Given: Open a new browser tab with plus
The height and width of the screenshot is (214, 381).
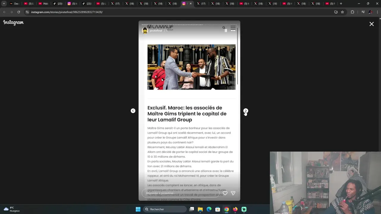Looking at the screenshot, I should [341, 4].
